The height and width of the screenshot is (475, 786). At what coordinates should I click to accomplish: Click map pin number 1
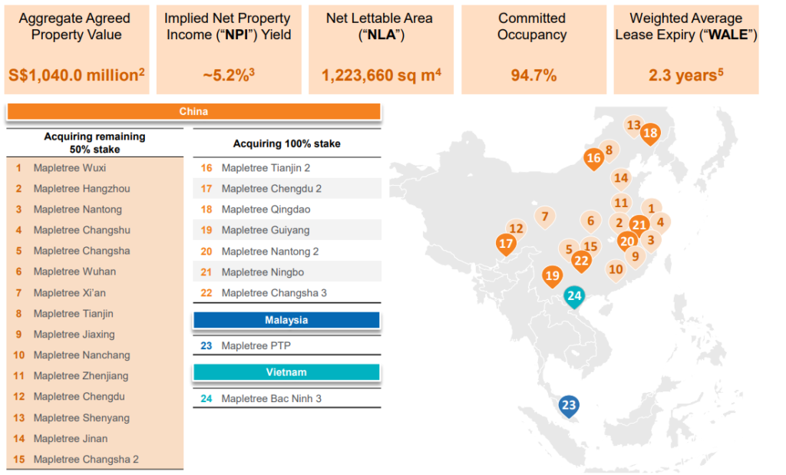651,209
